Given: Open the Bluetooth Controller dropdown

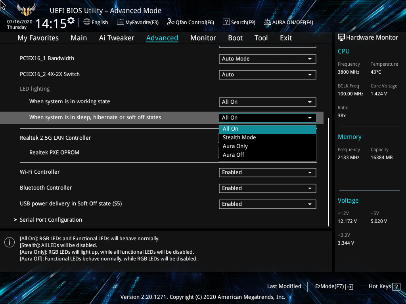Looking at the screenshot, I should click(x=268, y=188).
